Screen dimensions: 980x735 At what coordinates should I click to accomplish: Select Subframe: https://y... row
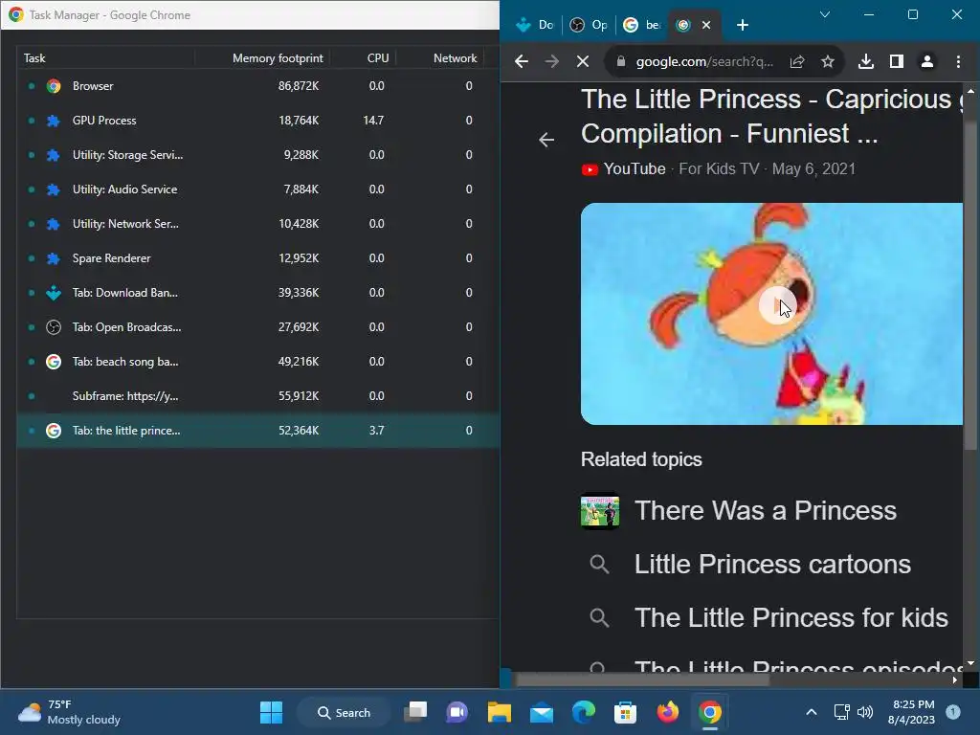pos(257,395)
